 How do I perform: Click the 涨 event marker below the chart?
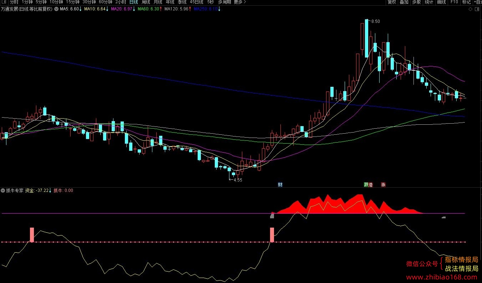[x=383, y=185]
